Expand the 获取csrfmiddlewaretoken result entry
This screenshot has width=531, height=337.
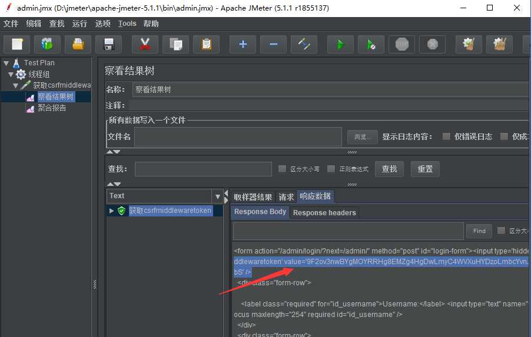tap(111, 211)
